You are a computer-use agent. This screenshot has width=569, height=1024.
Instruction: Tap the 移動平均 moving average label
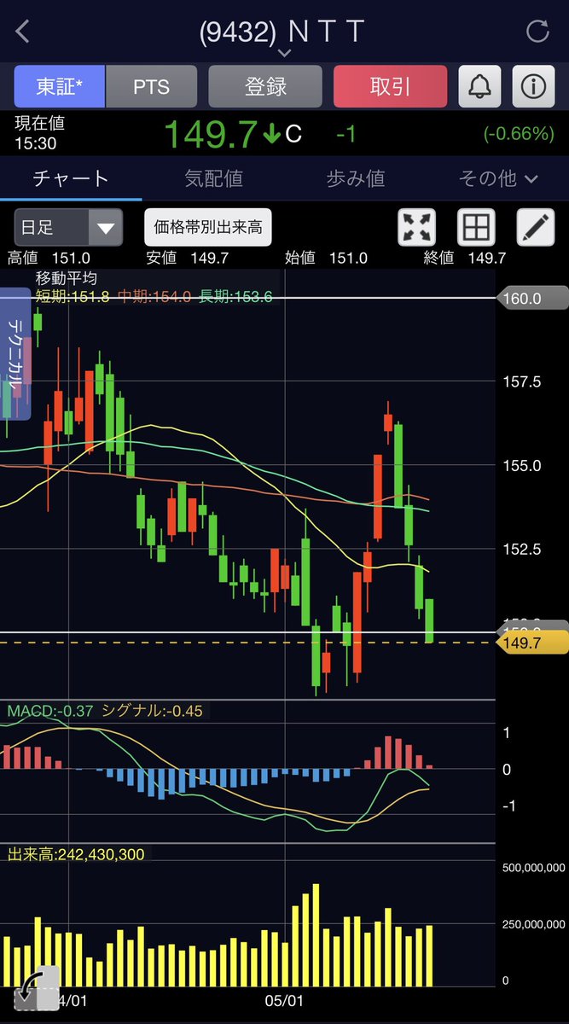point(67,278)
